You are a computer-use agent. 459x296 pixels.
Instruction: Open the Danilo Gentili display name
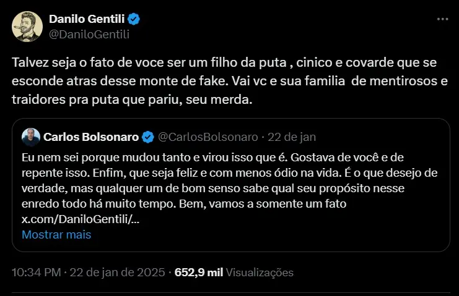point(87,19)
